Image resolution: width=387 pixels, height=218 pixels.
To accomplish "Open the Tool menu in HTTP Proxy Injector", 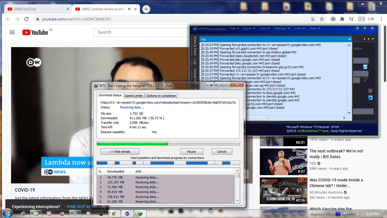I will [265, 28].
